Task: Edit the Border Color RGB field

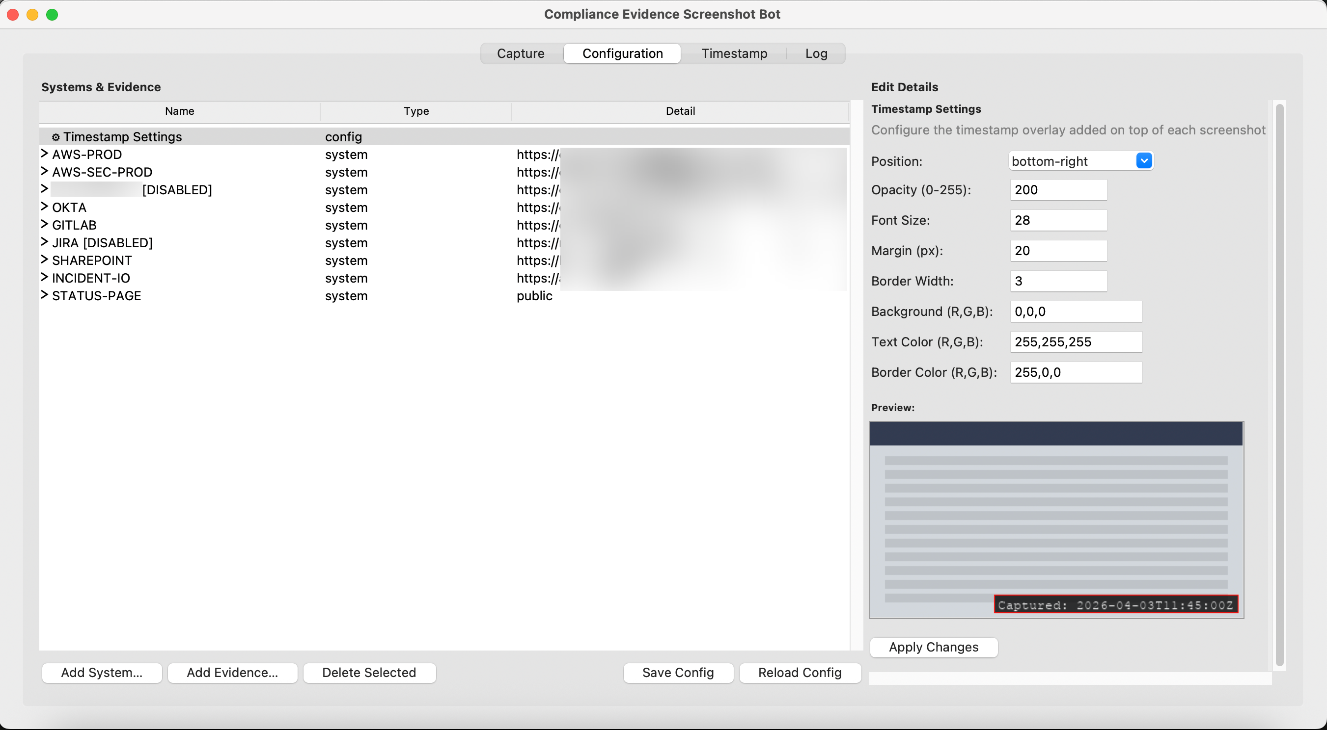Action: 1076,372
